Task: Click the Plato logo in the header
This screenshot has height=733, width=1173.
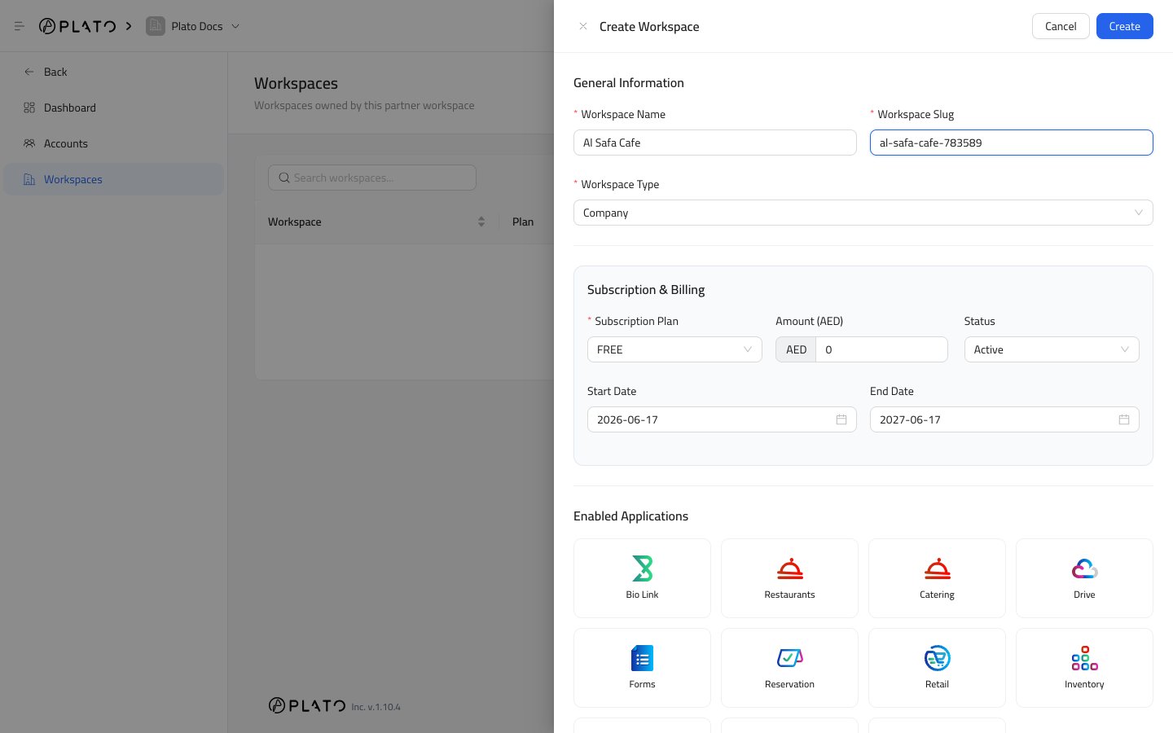Action: coord(77,26)
